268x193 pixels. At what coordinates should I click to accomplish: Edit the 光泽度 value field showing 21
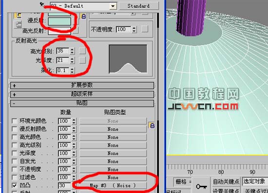tap(63, 60)
